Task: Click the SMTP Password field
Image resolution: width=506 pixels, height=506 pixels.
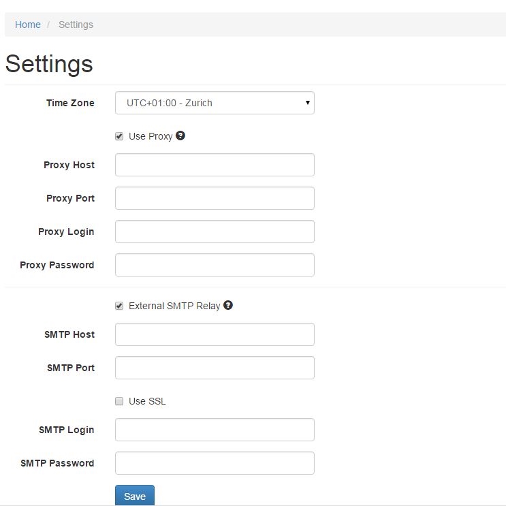Action: point(215,463)
